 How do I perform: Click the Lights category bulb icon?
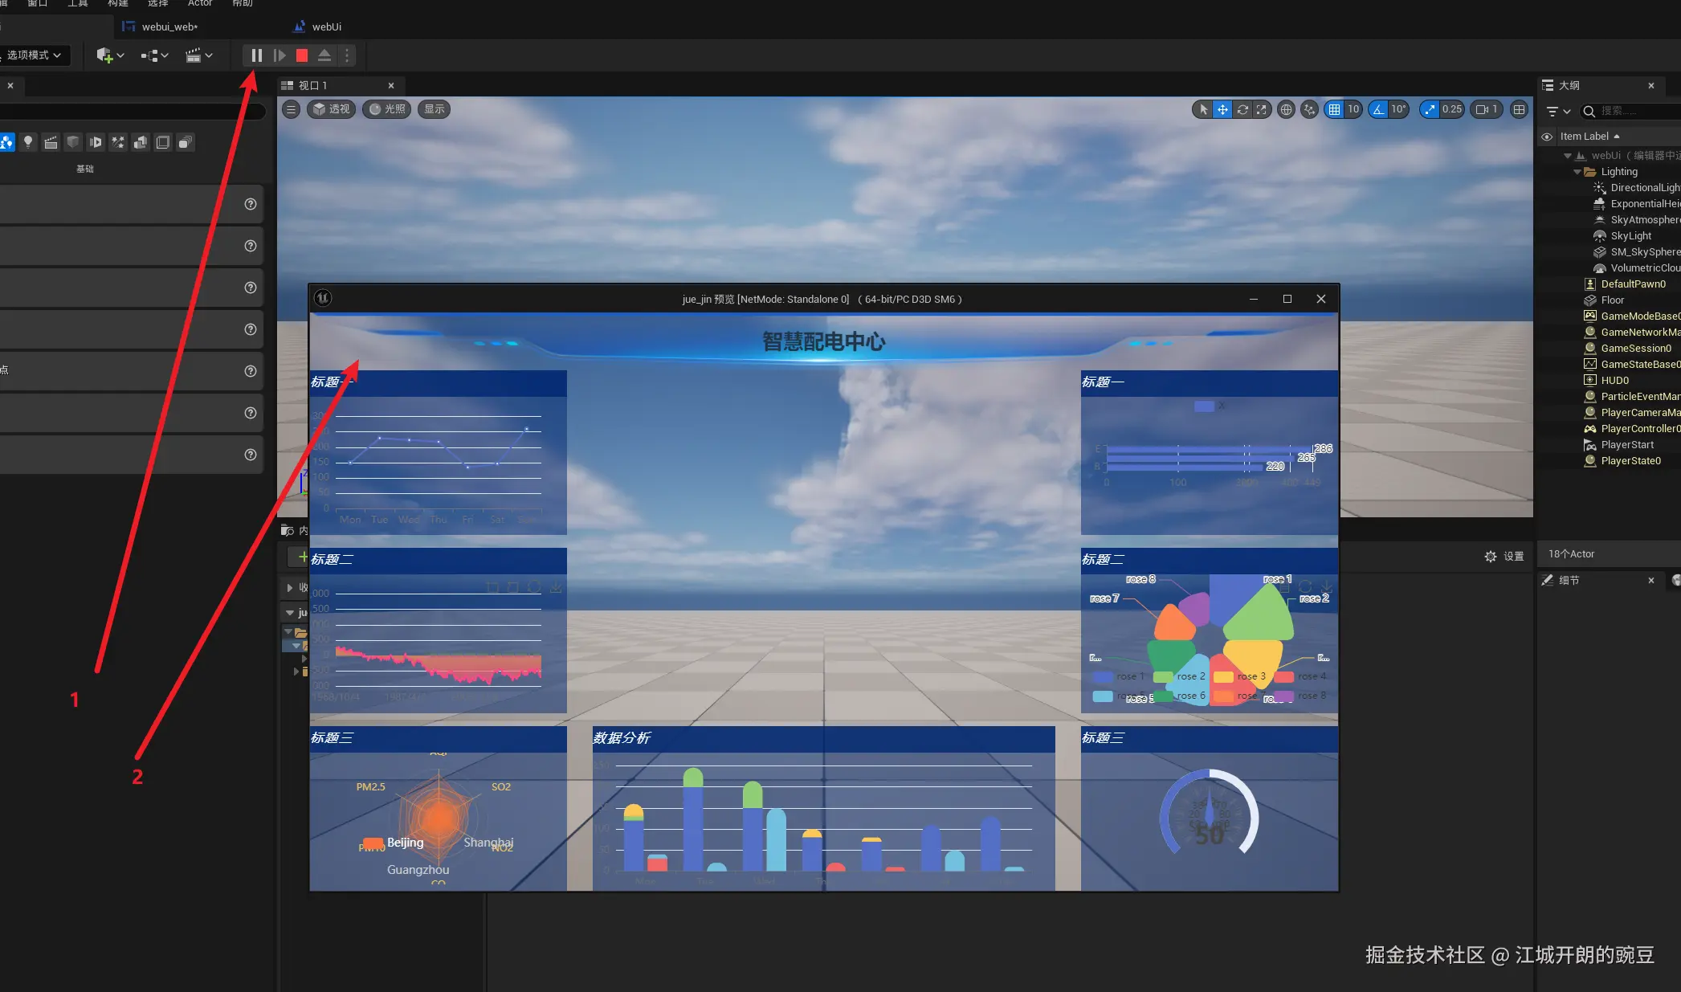click(x=28, y=142)
